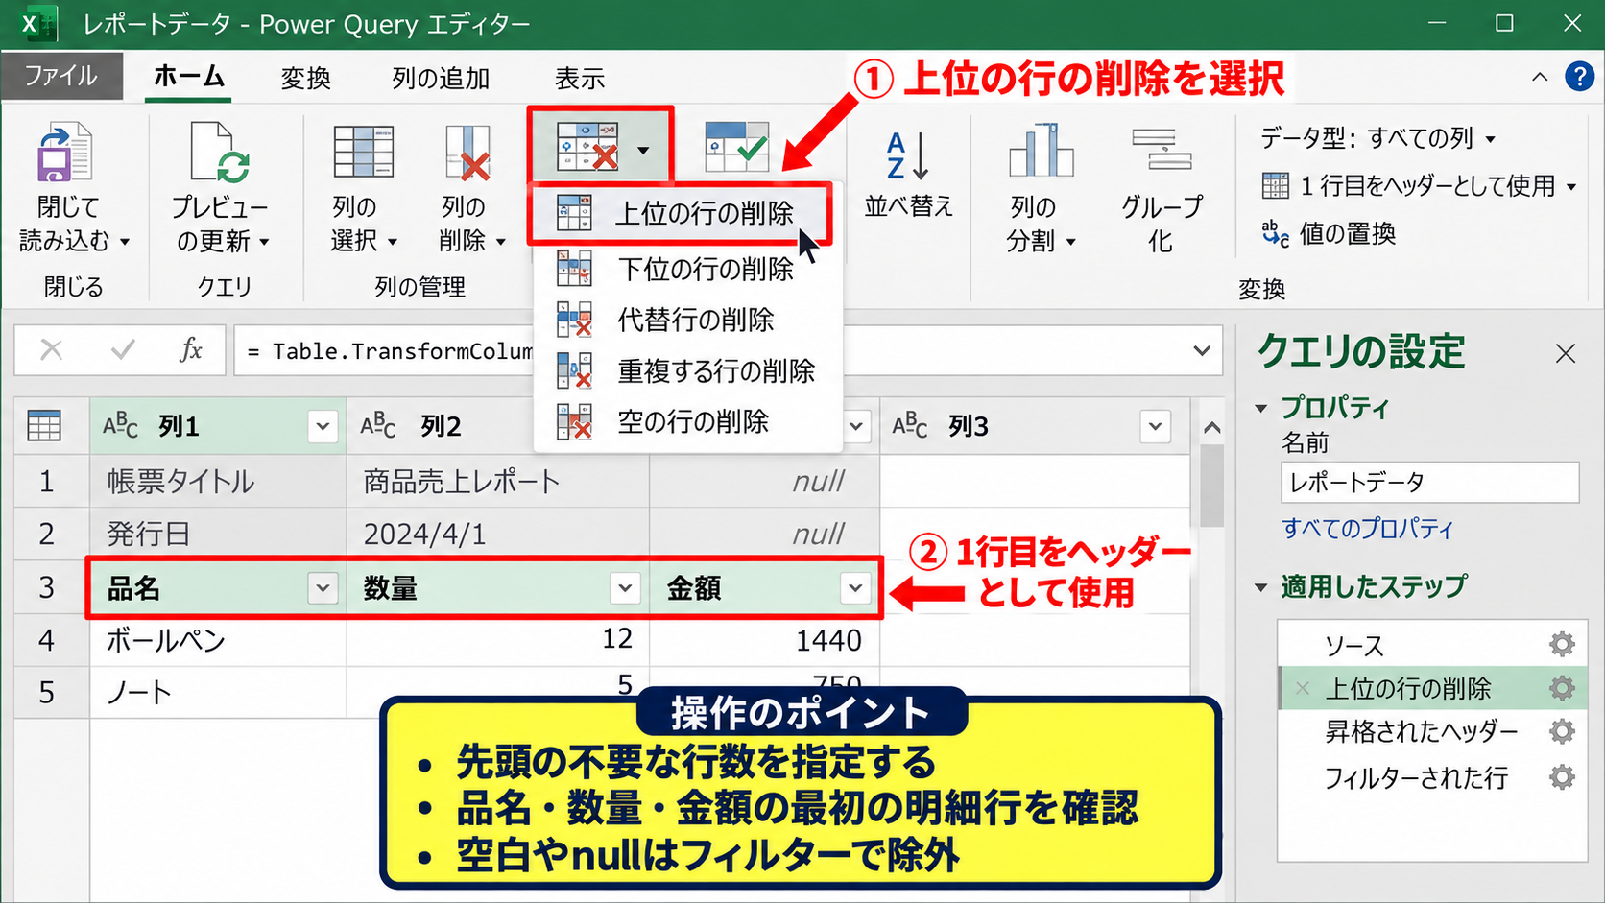
Task: Open the 列1 column filter dropdown
Action: tap(323, 426)
